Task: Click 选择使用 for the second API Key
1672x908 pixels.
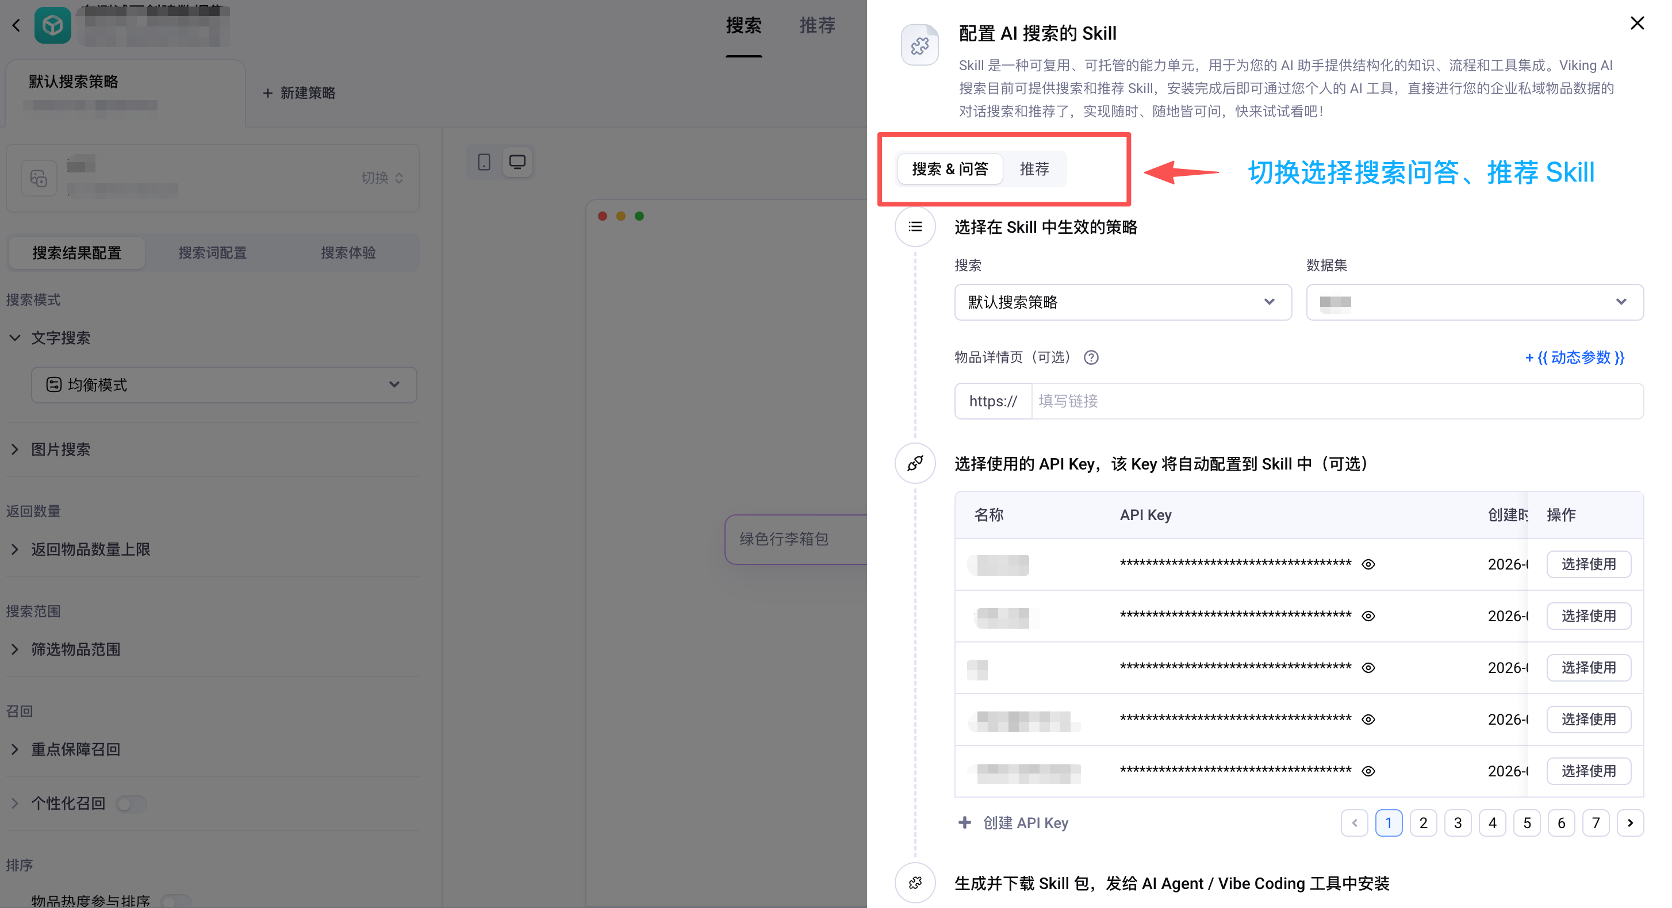Action: [1588, 616]
